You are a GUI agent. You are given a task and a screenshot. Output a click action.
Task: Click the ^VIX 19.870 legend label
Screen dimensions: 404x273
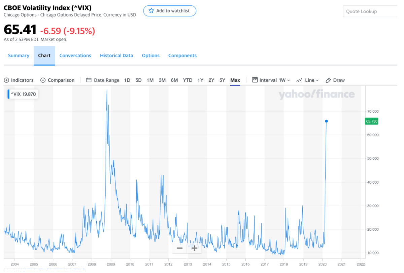coord(22,94)
